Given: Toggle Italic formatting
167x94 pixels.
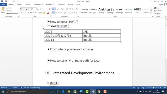Looking at the screenshot, I should coord(24,13).
